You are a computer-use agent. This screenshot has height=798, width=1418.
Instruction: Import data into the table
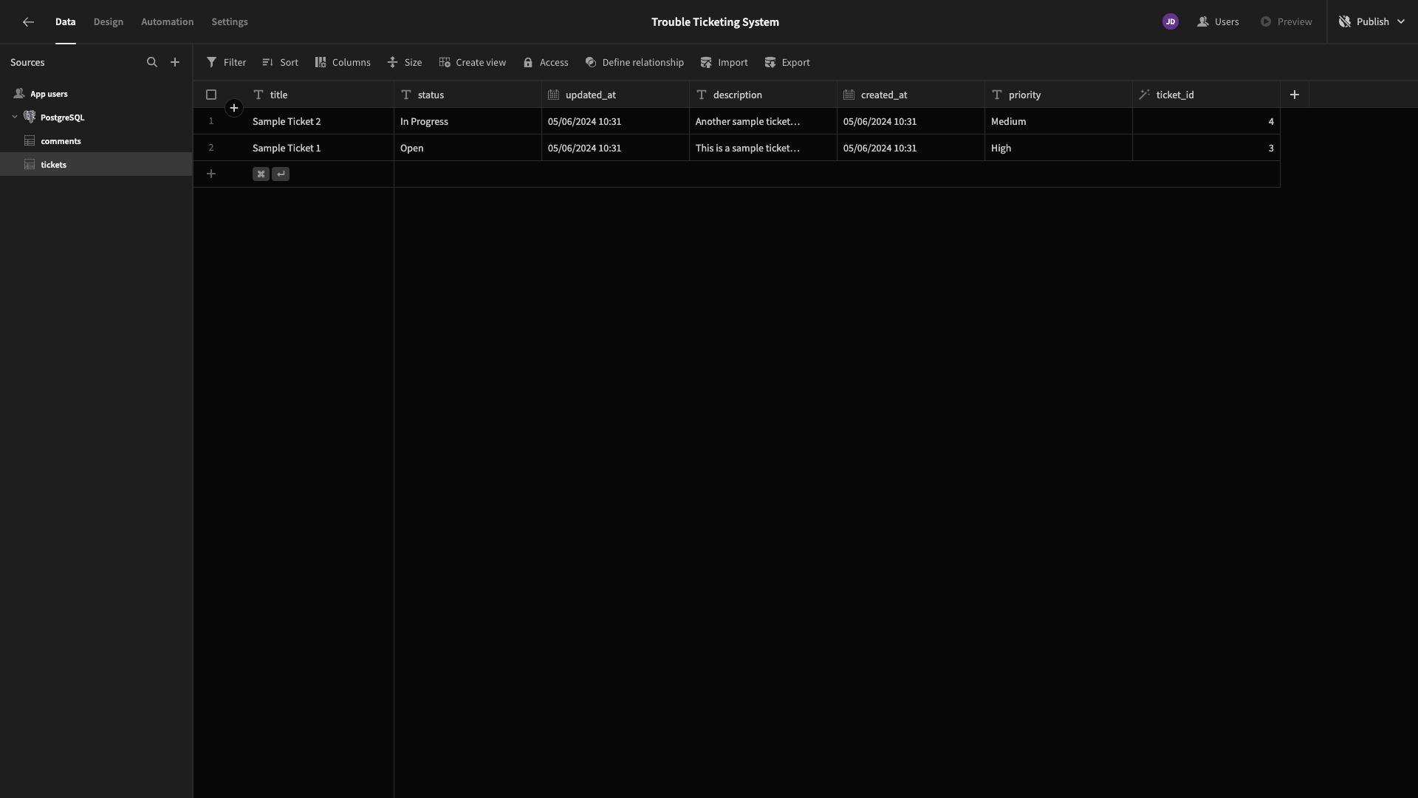pos(724,63)
